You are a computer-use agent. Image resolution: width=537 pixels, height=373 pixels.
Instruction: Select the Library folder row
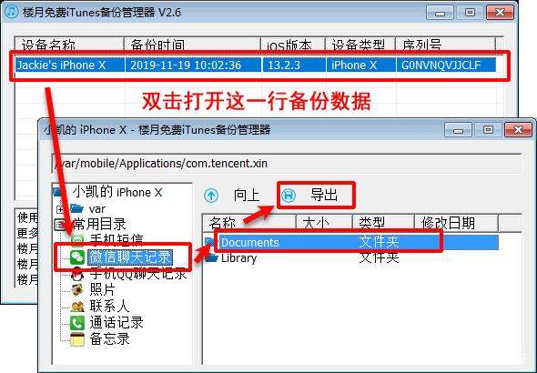351,258
